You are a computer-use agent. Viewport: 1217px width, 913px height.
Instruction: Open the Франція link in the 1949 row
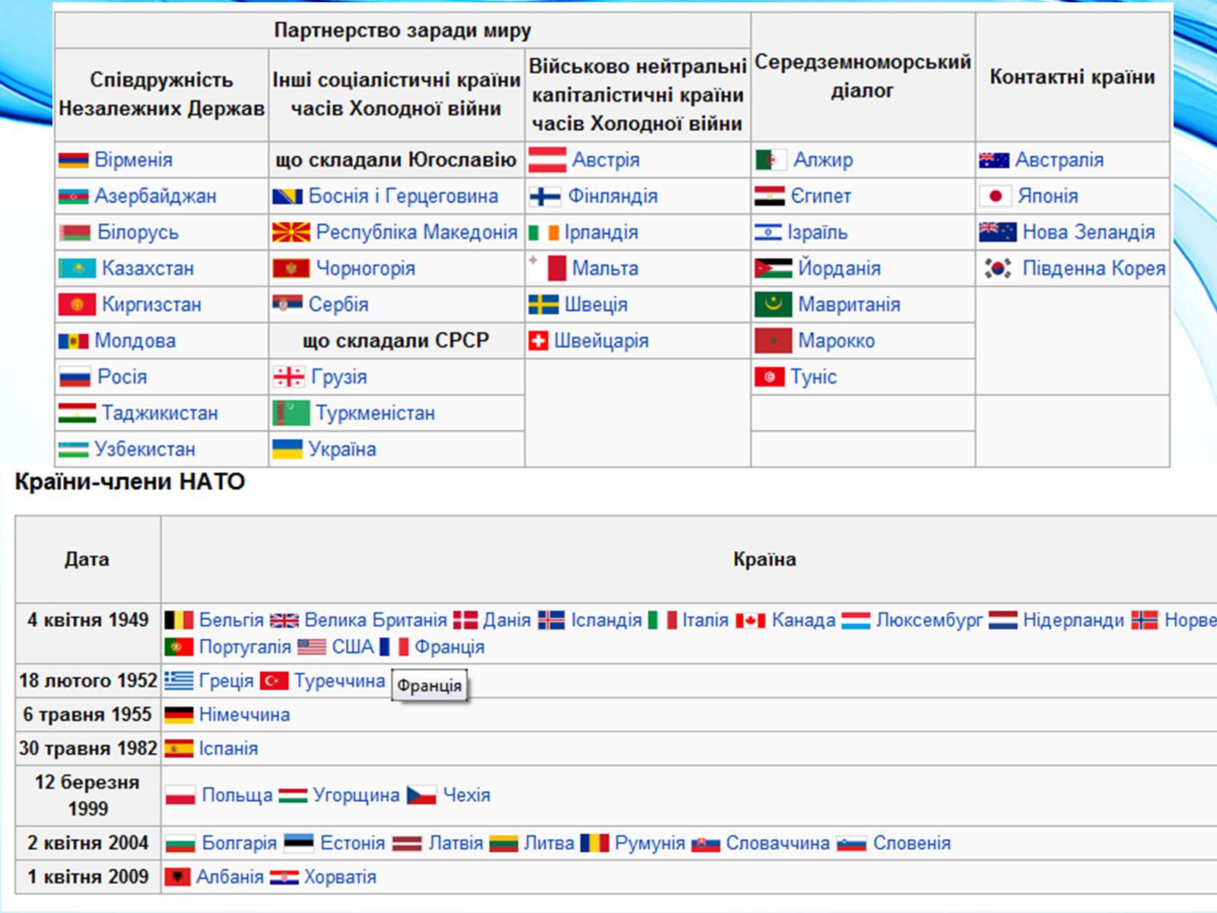click(x=449, y=647)
